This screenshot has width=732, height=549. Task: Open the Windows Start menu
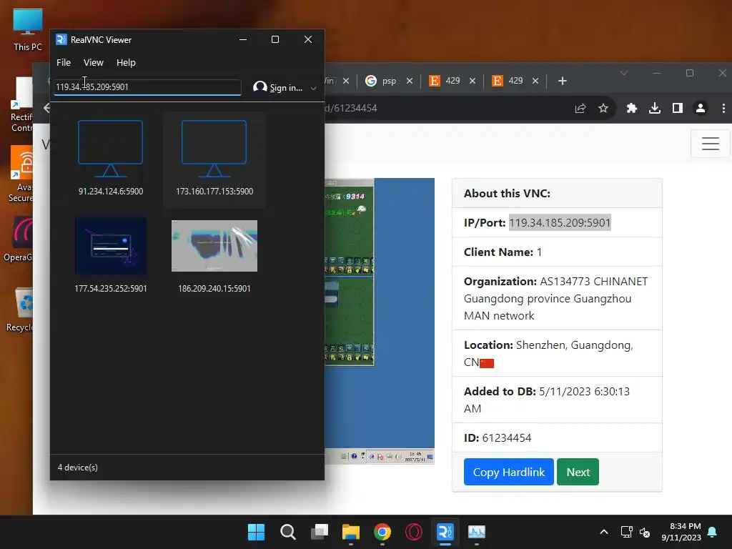pyautogui.click(x=256, y=532)
